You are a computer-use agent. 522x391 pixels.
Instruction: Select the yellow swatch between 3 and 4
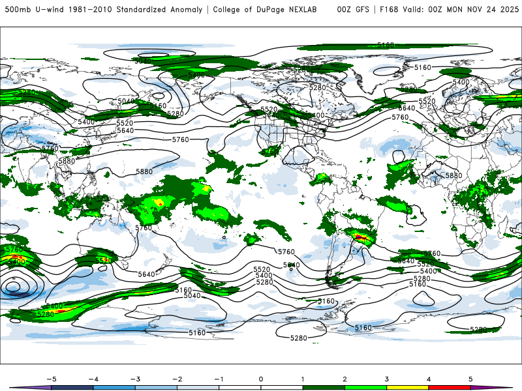click(408, 388)
